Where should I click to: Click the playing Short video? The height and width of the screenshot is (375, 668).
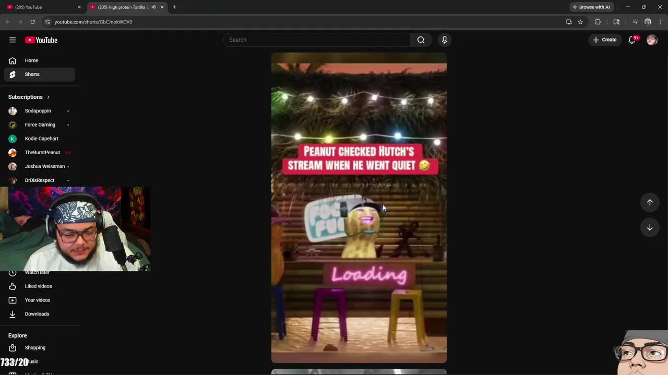(x=359, y=208)
